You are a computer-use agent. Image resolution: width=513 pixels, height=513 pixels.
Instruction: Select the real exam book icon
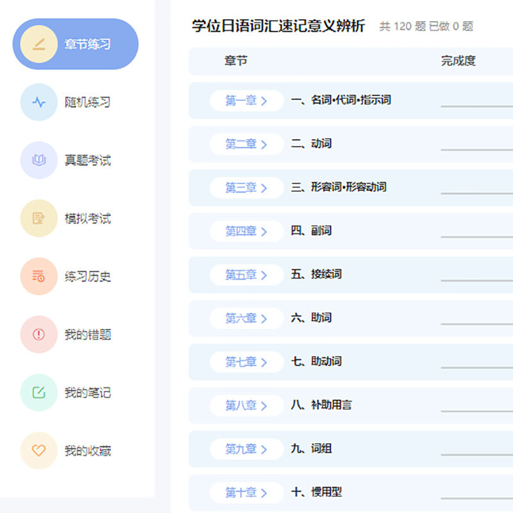tap(39, 160)
